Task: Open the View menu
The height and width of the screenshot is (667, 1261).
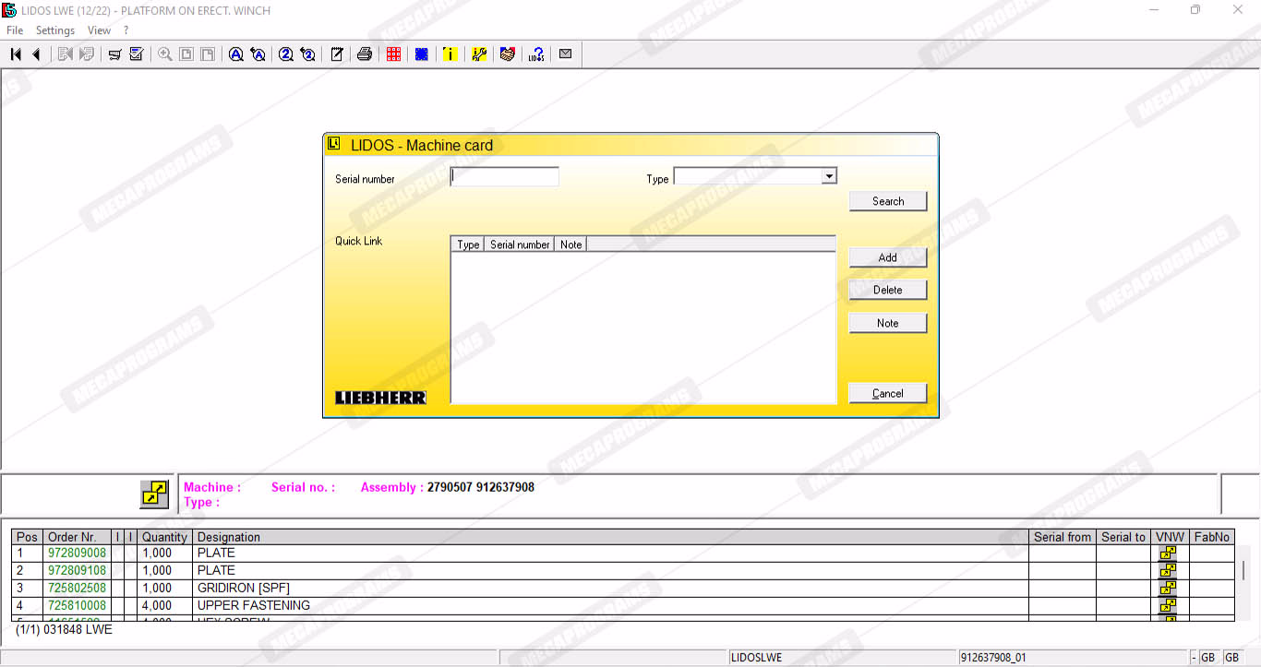Action: click(99, 30)
